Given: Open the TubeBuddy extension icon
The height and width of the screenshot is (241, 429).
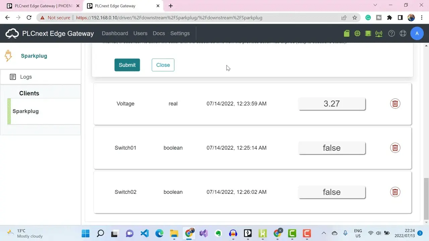Looking at the screenshot, I should click(379, 18).
